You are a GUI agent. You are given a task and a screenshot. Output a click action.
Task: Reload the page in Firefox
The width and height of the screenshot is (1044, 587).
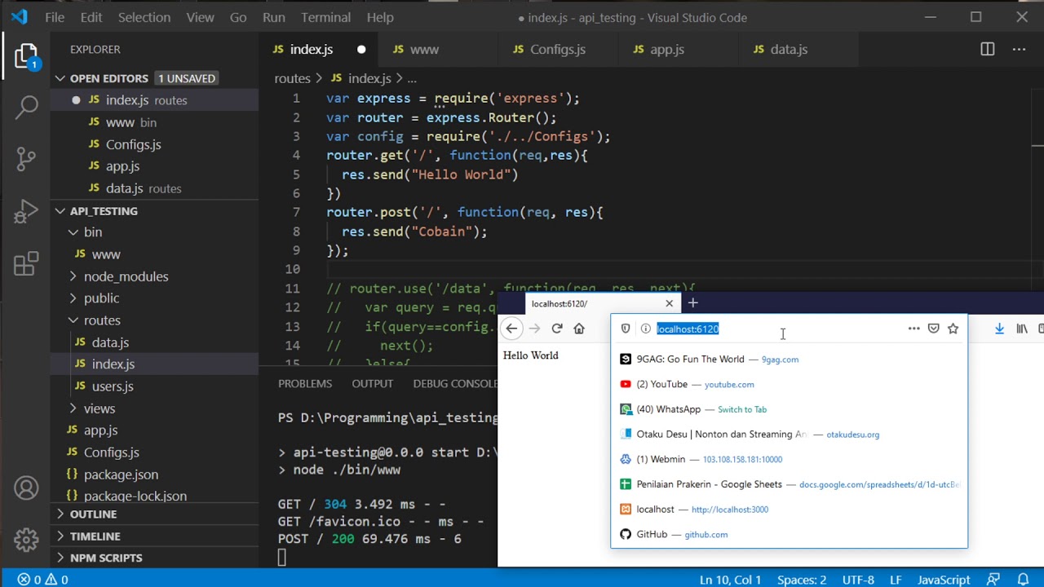tap(557, 329)
